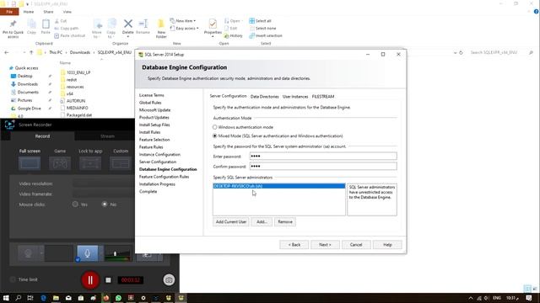Open Documents in Quick access
Image resolution: width=540 pixels, height=303 pixels.
(28, 92)
